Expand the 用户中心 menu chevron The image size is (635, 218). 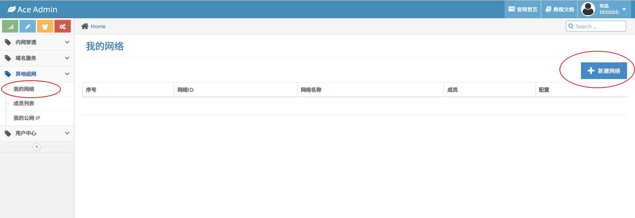(67, 133)
